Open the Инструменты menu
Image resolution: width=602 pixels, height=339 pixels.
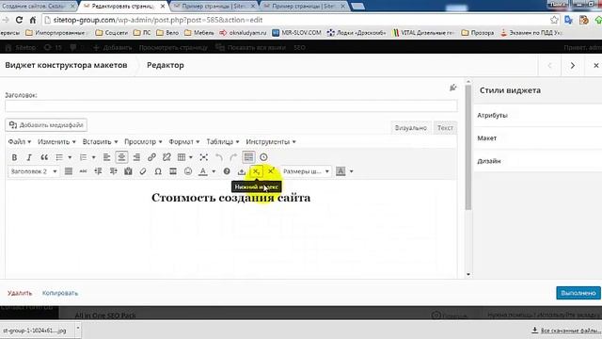pos(271,142)
